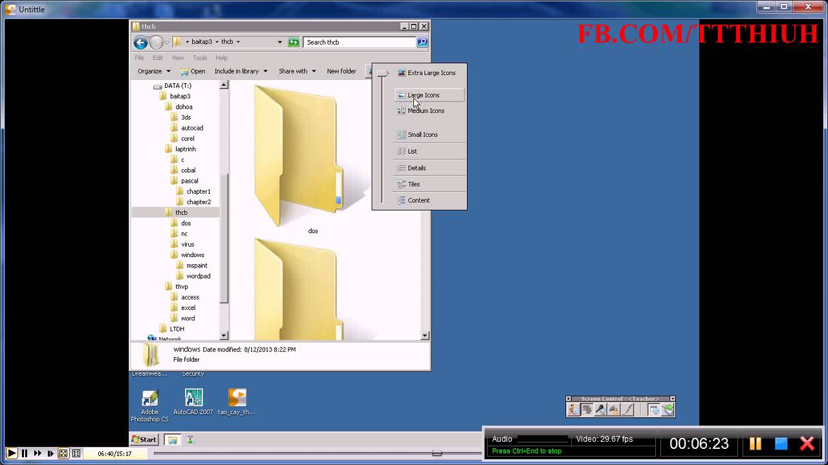
Task: Click baitap3 in the address breadcrumb
Action: coord(201,42)
